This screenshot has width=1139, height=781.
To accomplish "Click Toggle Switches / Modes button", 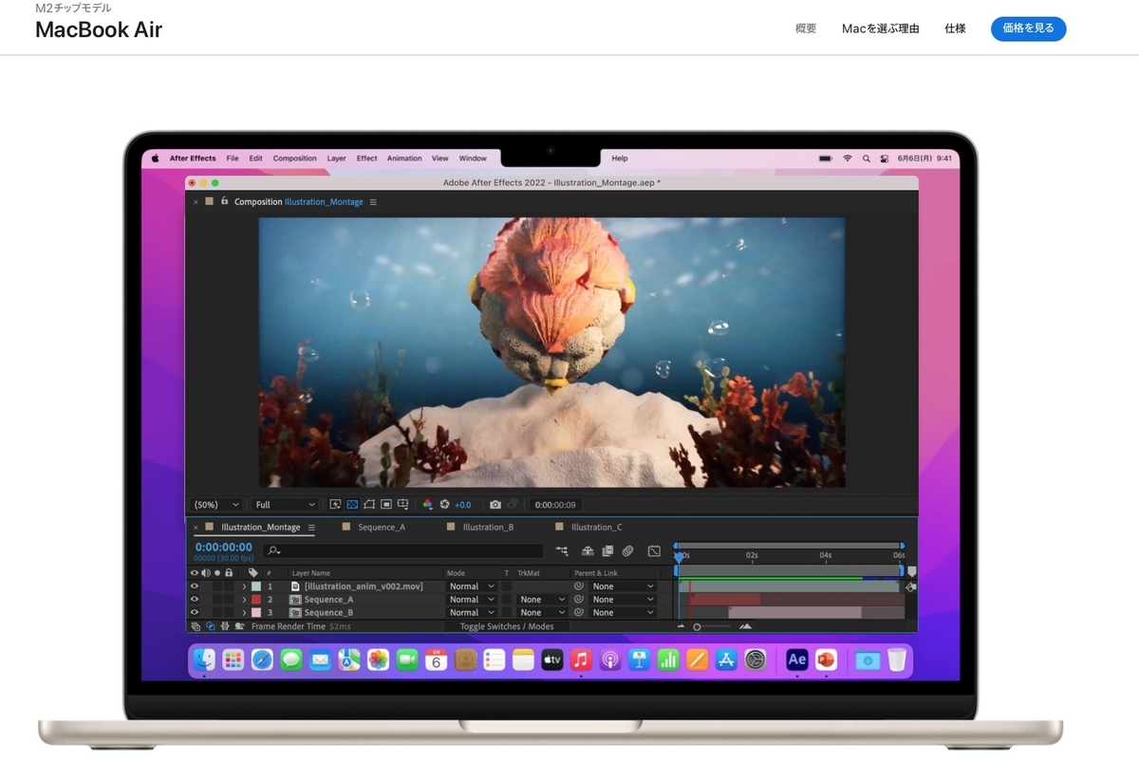I will pos(507,626).
